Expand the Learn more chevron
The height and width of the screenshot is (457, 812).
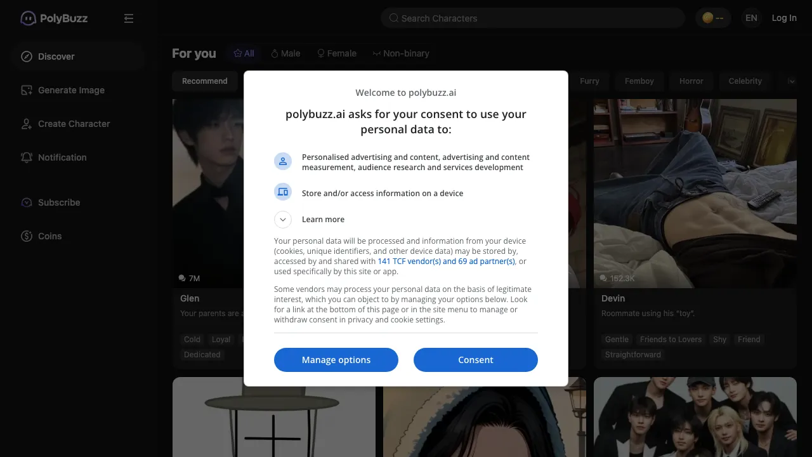pos(283,220)
